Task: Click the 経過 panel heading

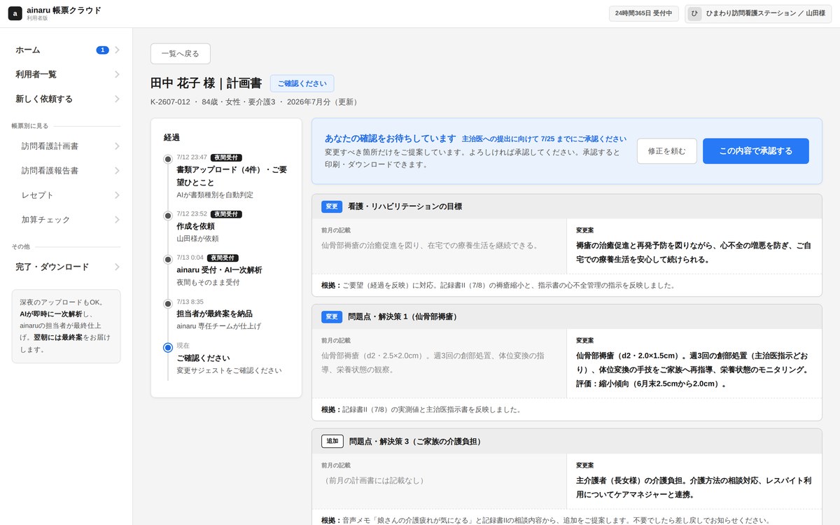Action: pos(172,137)
